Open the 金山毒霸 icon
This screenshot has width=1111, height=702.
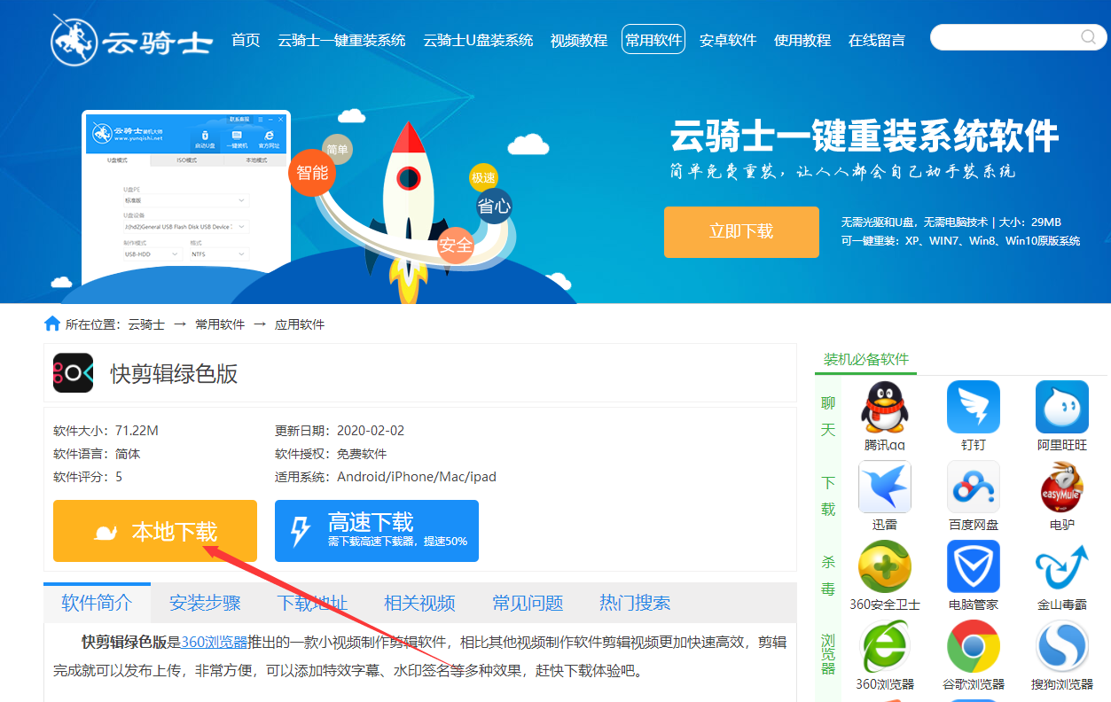click(x=1061, y=566)
